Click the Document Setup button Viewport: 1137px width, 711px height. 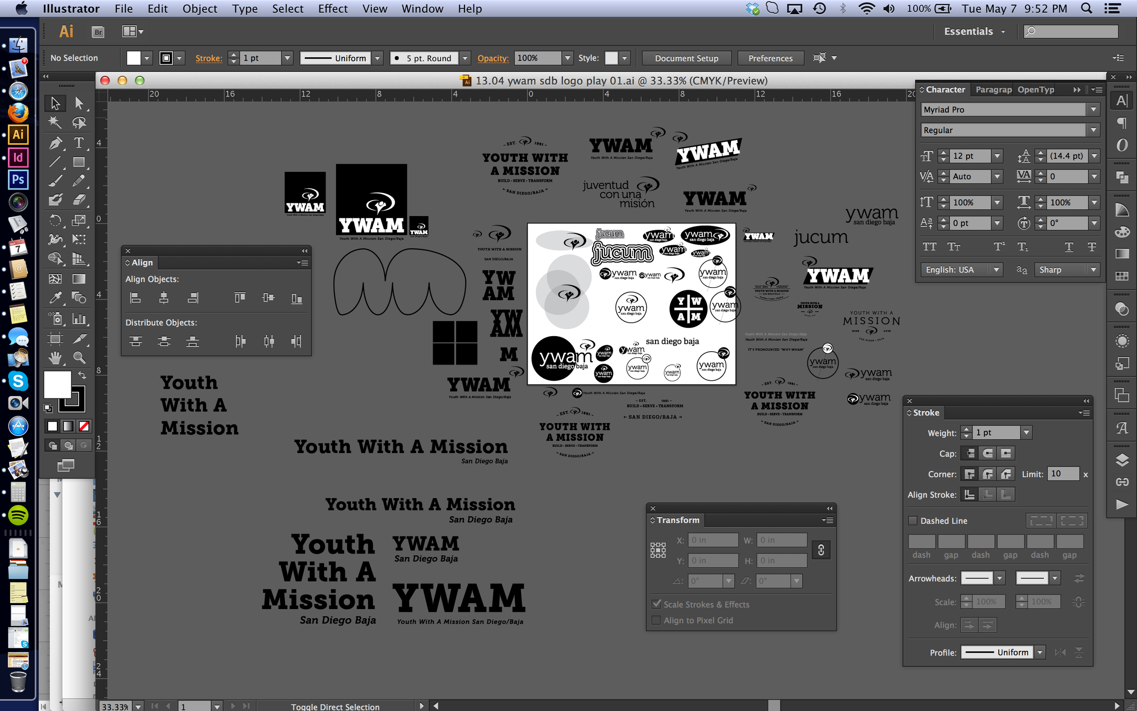click(686, 58)
